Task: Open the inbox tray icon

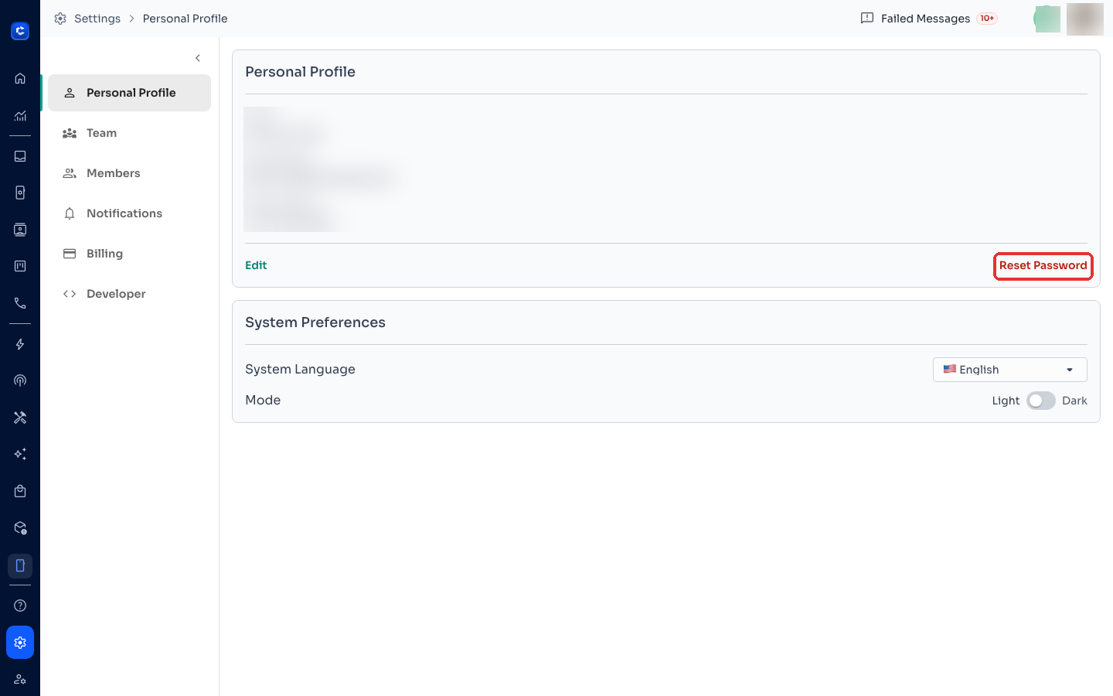Action: click(20, 156)
